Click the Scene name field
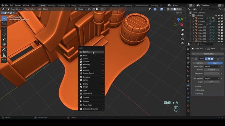Image resolution: width=225 pixels, height=126 pixels. [179, 5]
